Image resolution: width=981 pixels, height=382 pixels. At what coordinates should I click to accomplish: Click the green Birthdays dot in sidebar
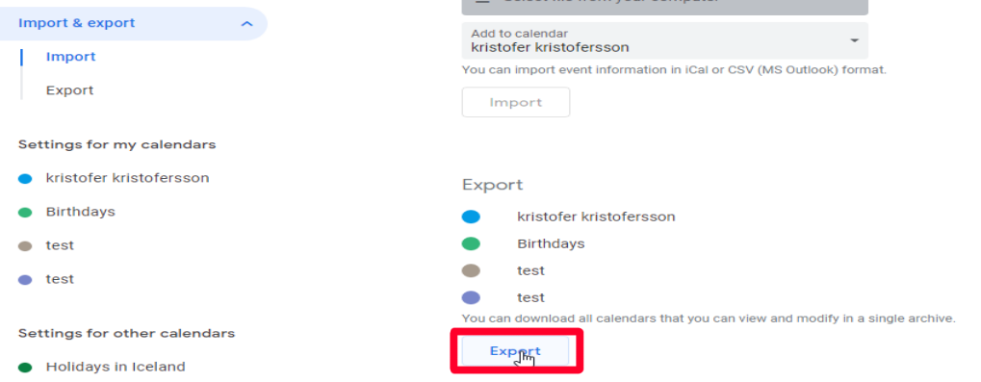[25, 213]
